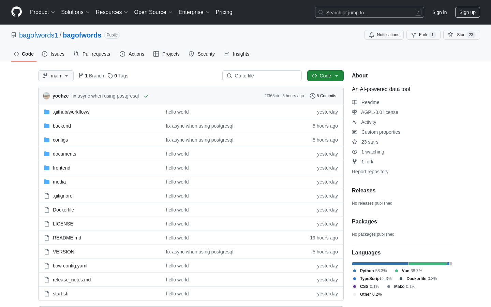Click the README.md file icon
This screenshot has height=307, width=491.
47,238
